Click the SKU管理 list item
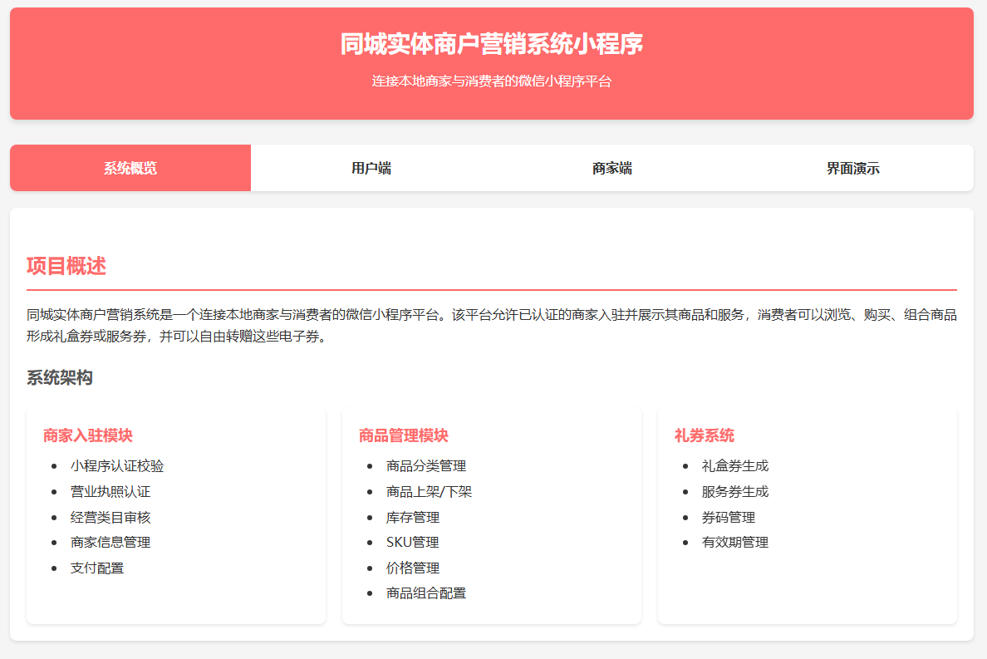 412,543
